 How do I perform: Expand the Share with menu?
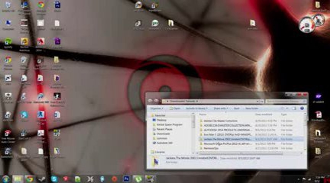(x=221, y=108)
